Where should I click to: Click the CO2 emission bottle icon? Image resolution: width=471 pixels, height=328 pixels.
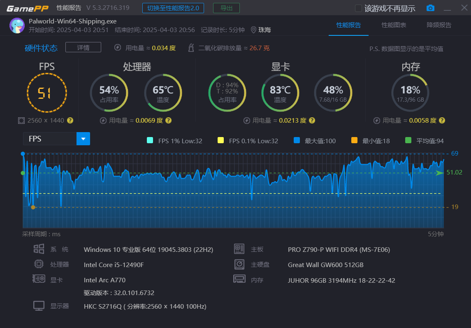[x=191, y=47]
